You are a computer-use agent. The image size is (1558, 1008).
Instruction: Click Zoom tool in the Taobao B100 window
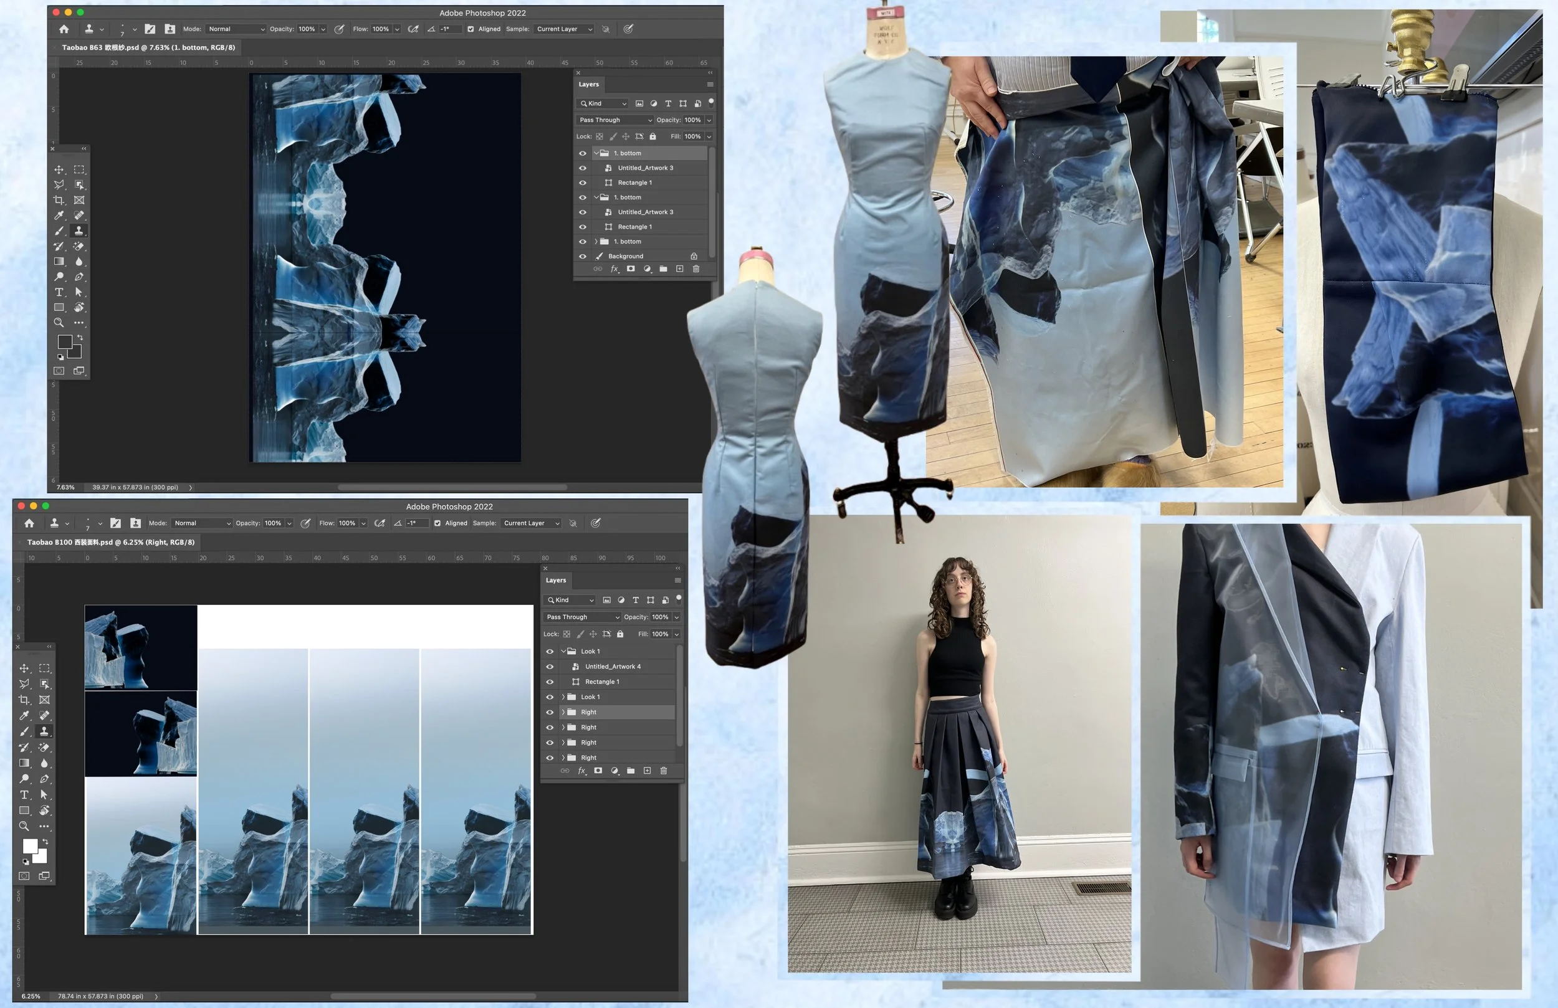click(24, 826)
